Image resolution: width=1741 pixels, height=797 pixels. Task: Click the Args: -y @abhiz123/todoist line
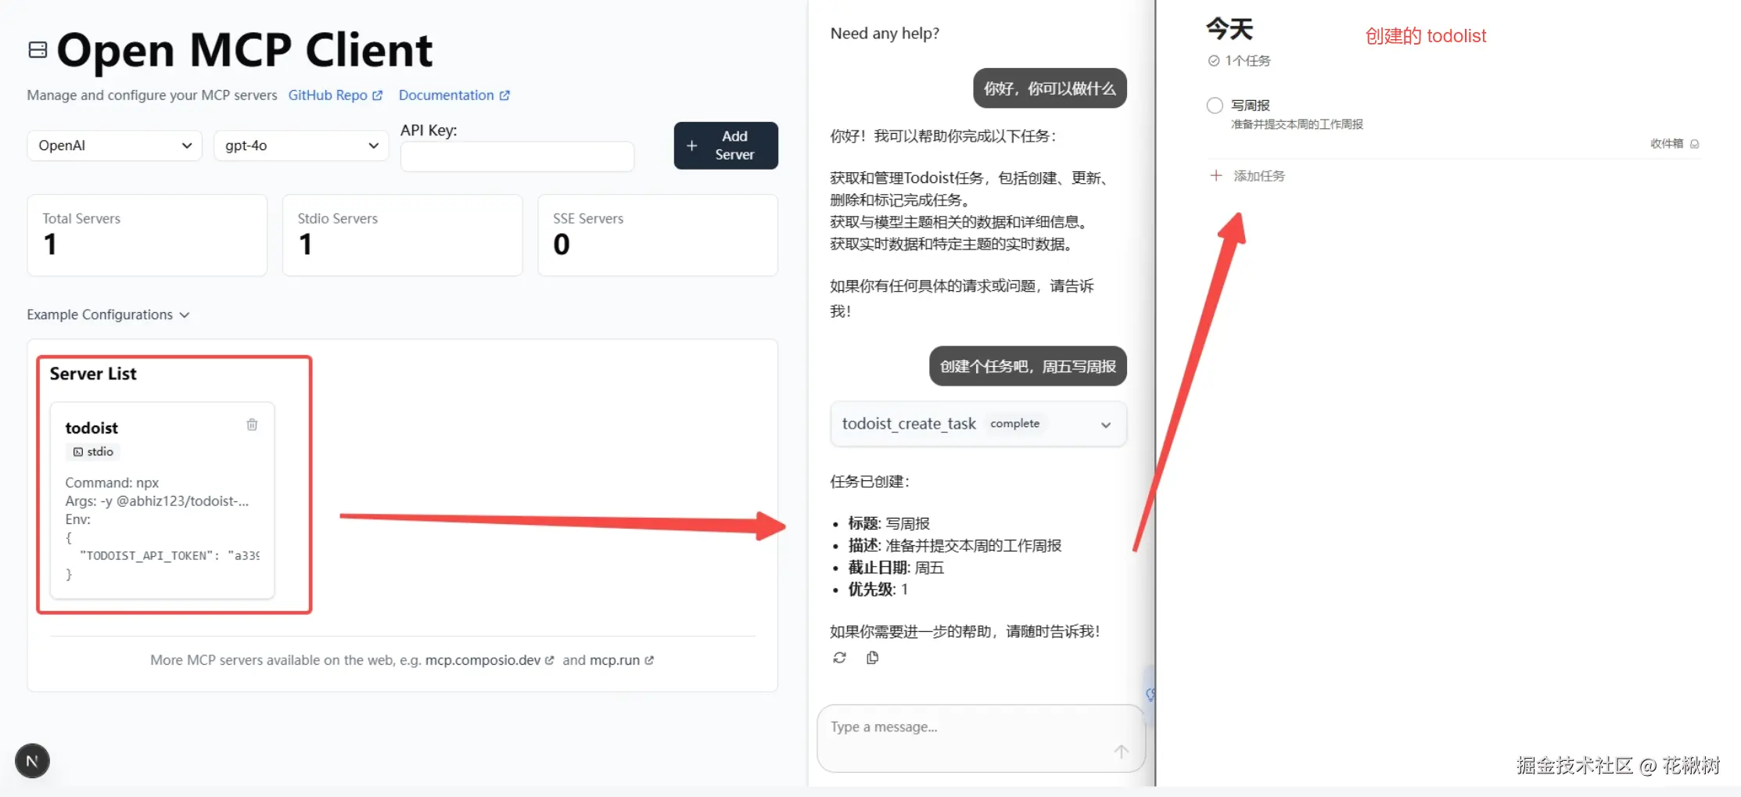click(x=157, y=501)
